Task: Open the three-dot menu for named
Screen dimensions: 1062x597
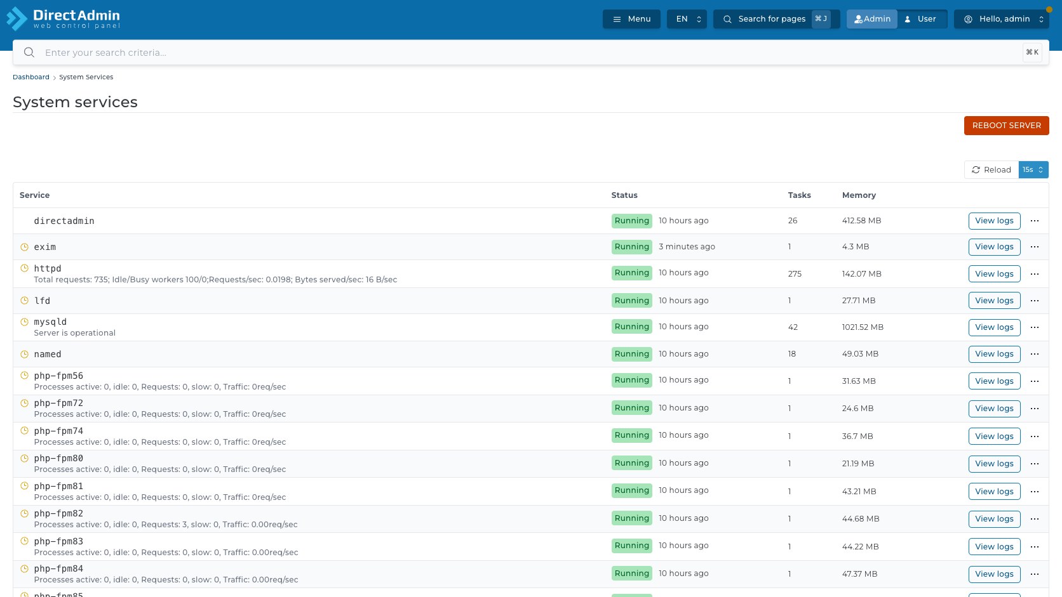Action: click(1035, 354)
